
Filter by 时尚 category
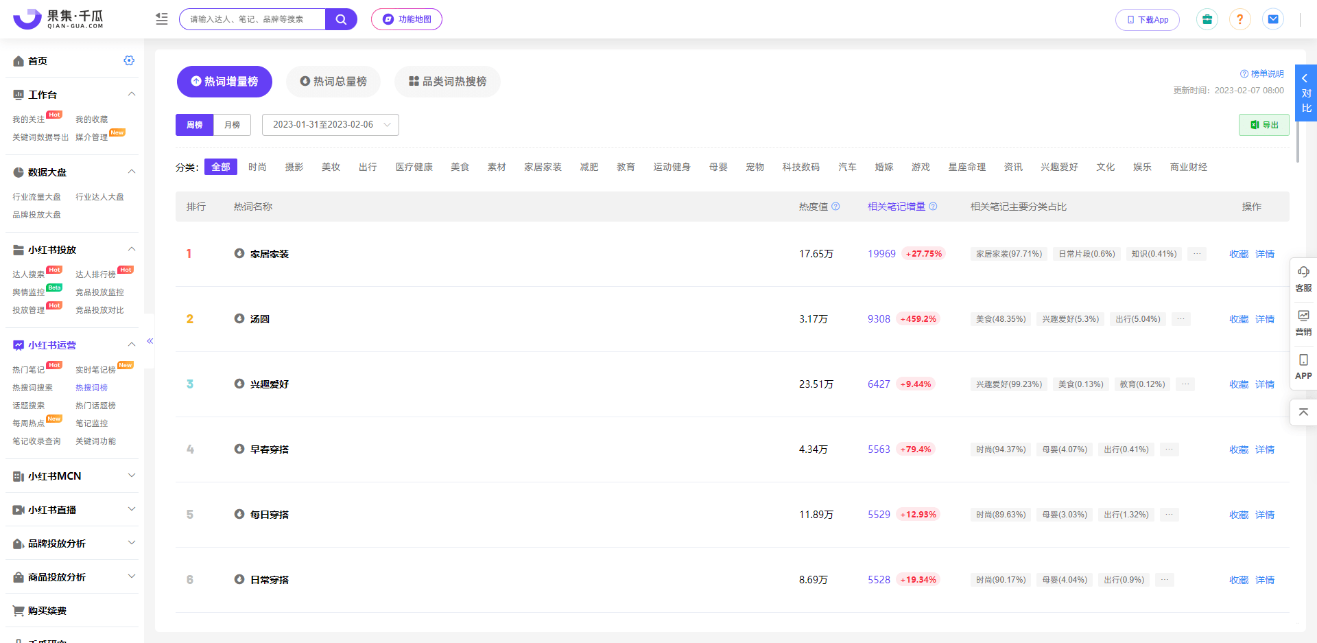[x=257, y=167]
